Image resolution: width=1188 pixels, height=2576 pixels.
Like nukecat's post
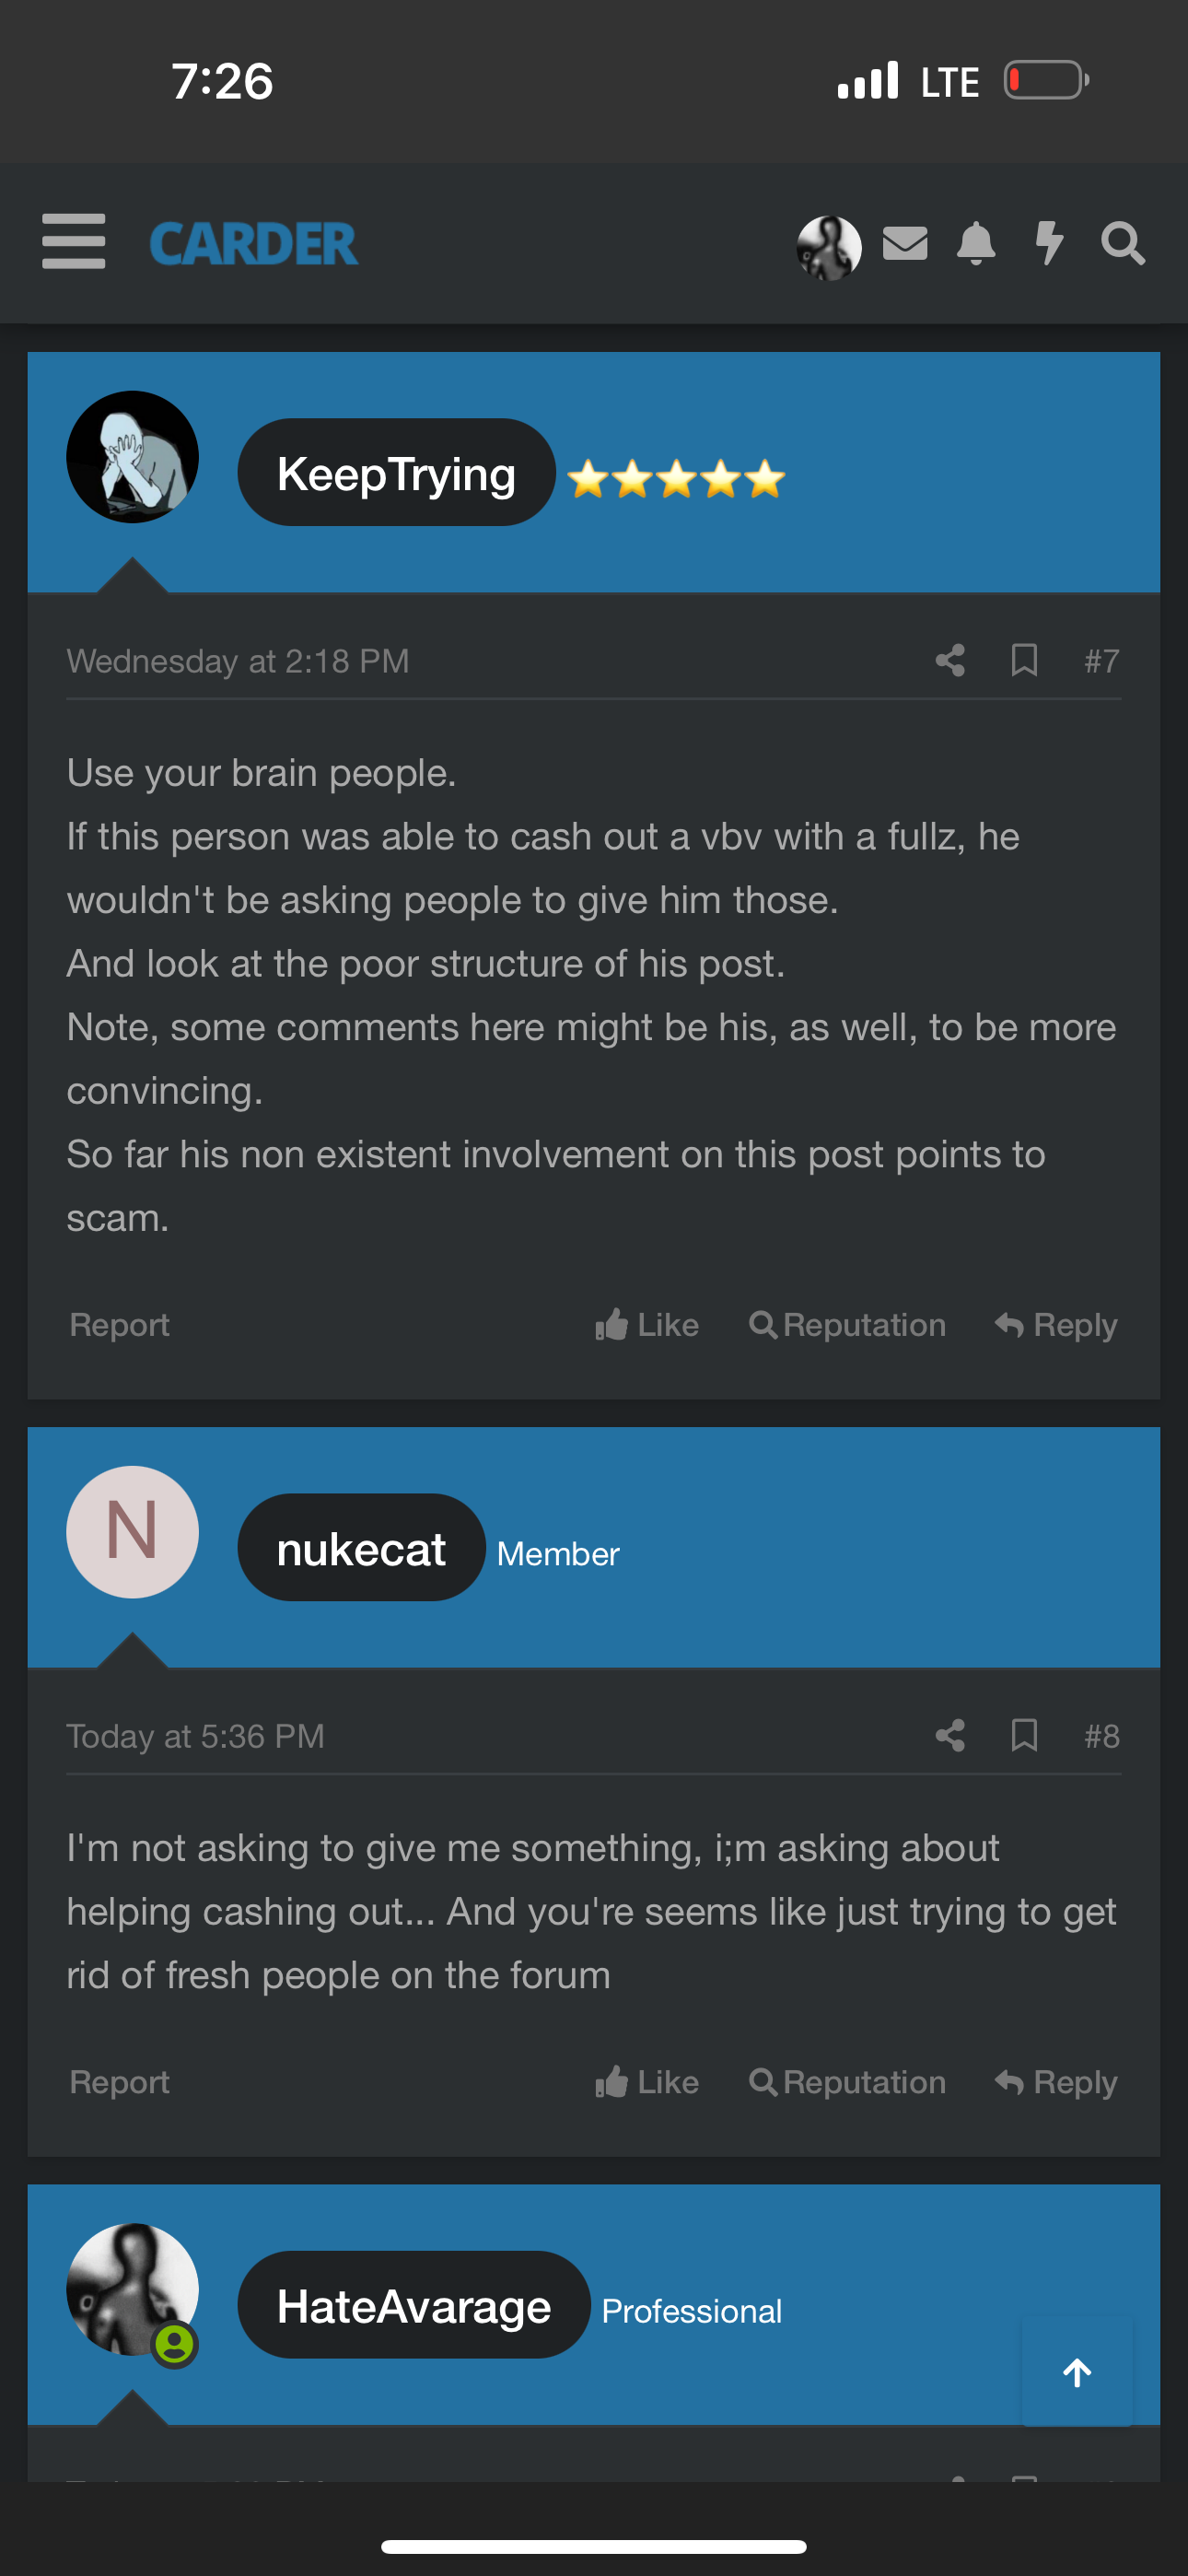647,2082
